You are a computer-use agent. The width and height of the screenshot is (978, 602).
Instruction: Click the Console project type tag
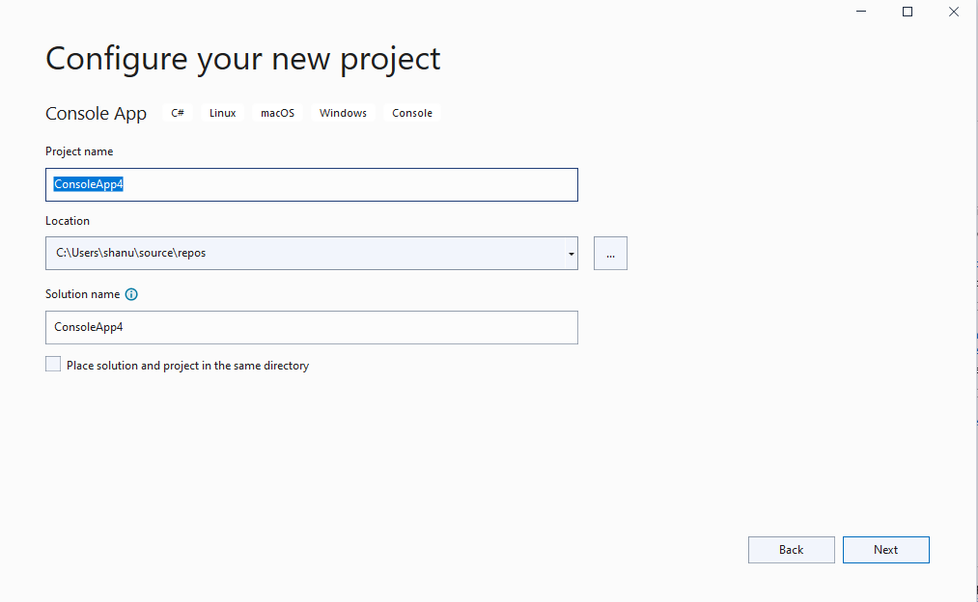pyautogui.click(x=412, y=113)
